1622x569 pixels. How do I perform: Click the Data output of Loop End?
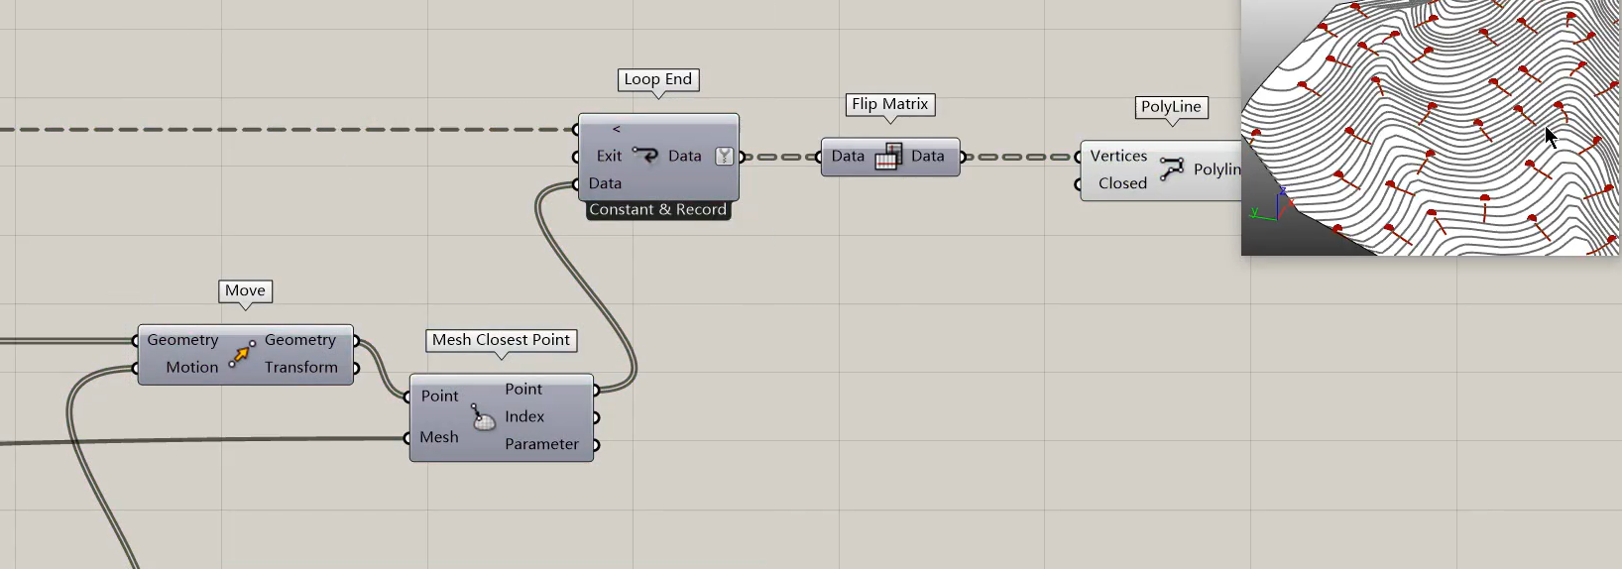[685, 156]
